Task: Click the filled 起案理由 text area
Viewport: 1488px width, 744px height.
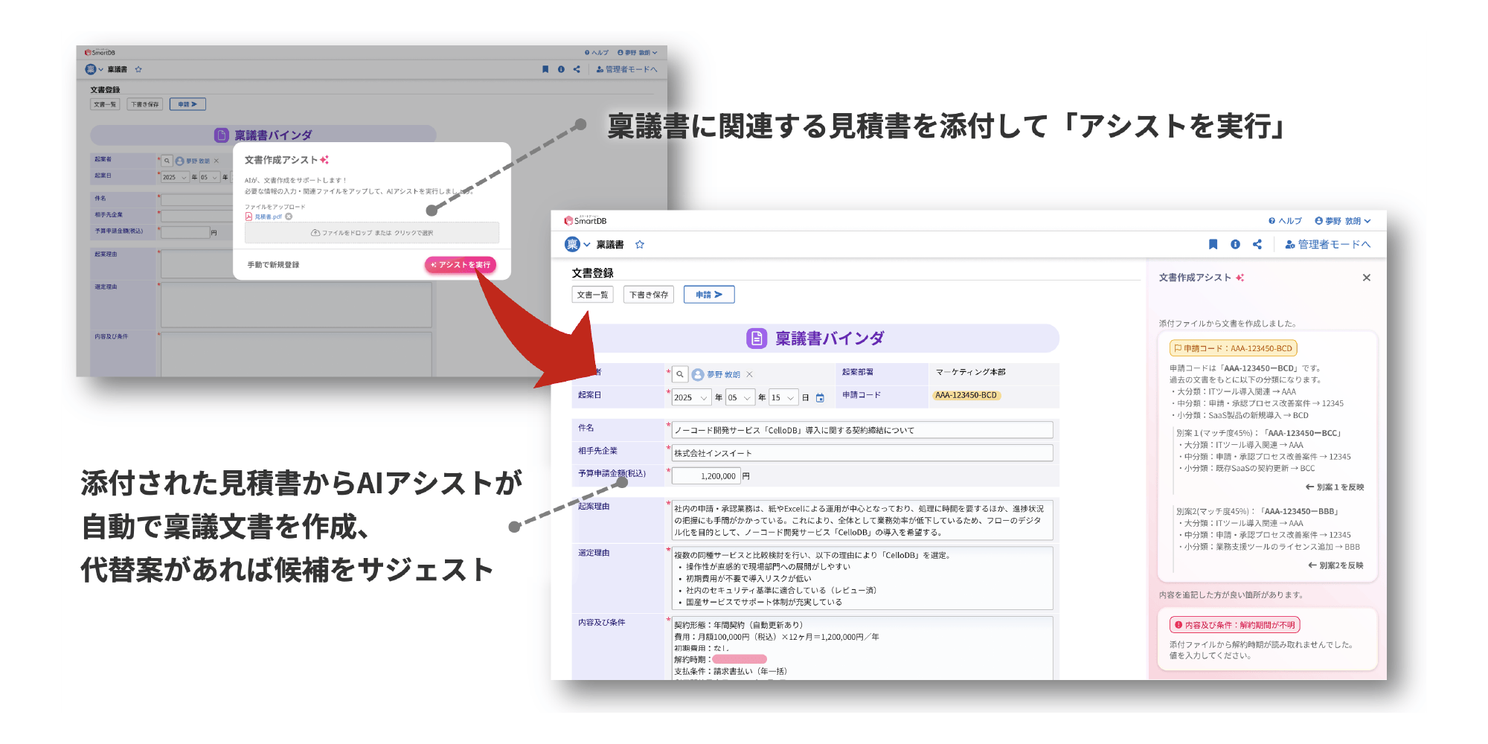Action: pyautogui.click(x=862, y=520)
